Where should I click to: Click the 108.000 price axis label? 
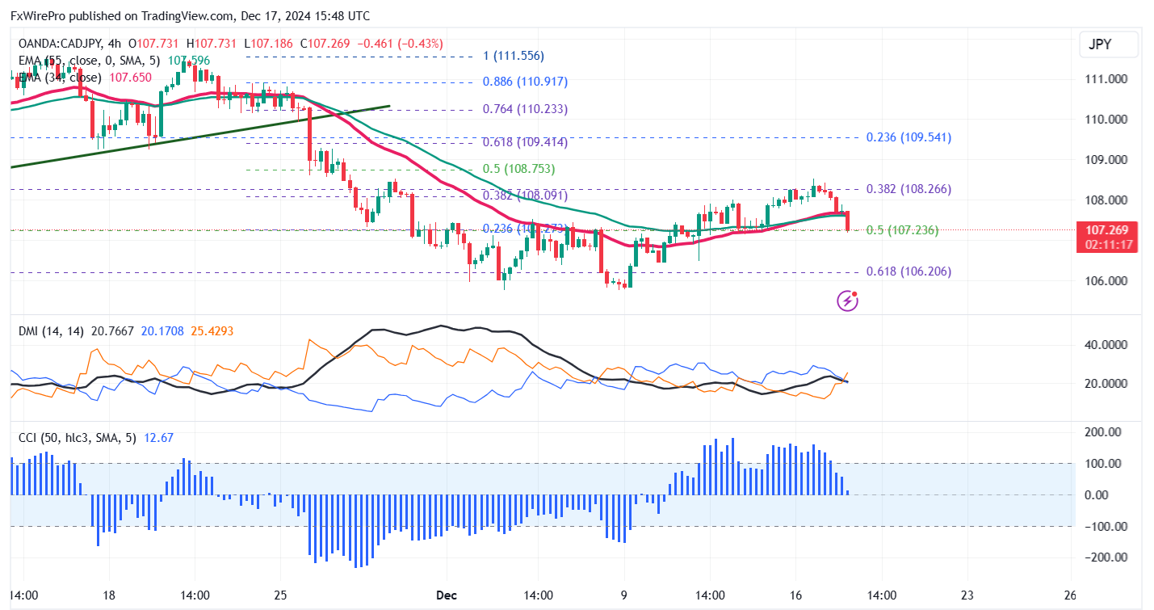tap(1106, 200)
